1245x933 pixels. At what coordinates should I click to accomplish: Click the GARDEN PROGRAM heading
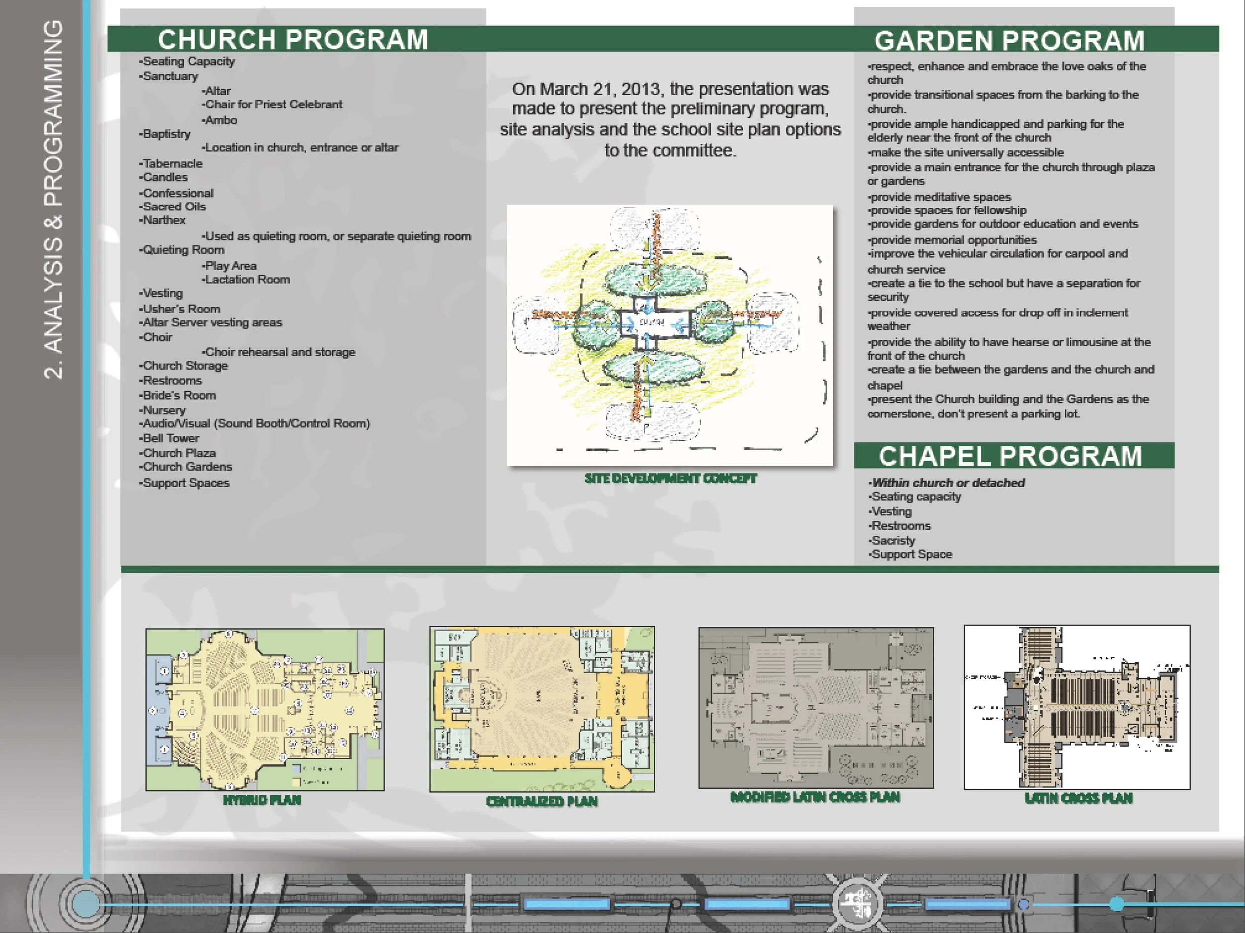(x=1010, y=40)
